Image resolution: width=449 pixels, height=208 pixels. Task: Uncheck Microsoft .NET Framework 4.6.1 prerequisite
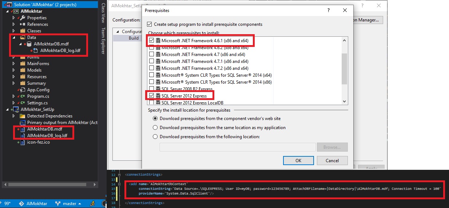coord(151,41)
